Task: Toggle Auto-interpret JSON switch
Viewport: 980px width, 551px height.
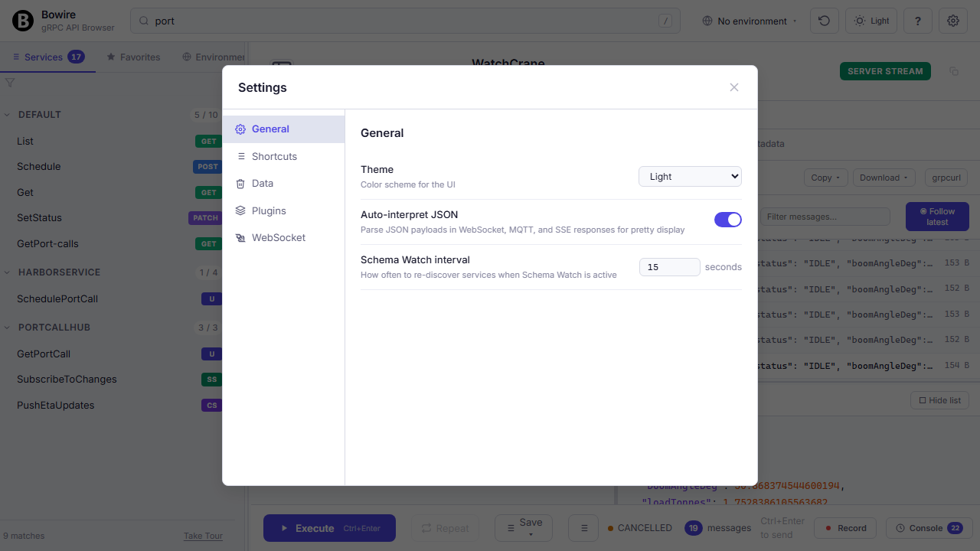Action: click(728, 220)
